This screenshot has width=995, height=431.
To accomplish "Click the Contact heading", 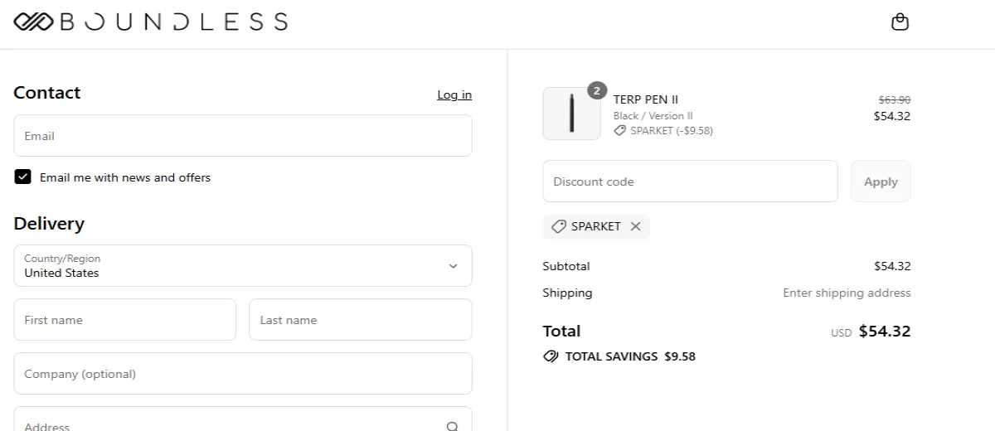I will [x=47, y=93].
